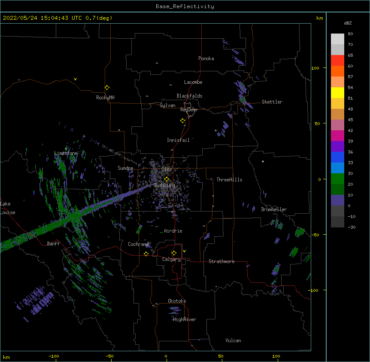Click the Banff map label
Screen dimensions: 370x362
(x=53, y=244)
